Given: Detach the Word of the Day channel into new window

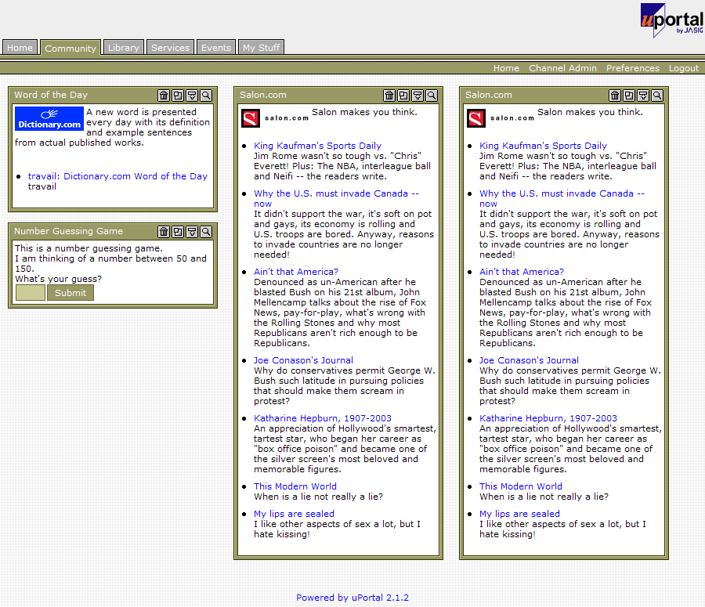Looking at the screenshot, I should (178, 96).
